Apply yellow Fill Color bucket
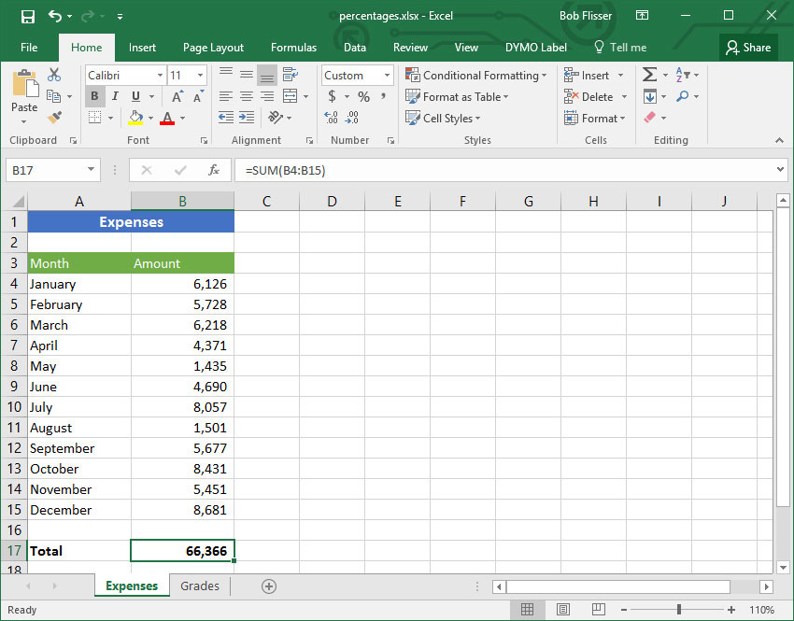The image size is (794, 621). (x=135, y=118)
